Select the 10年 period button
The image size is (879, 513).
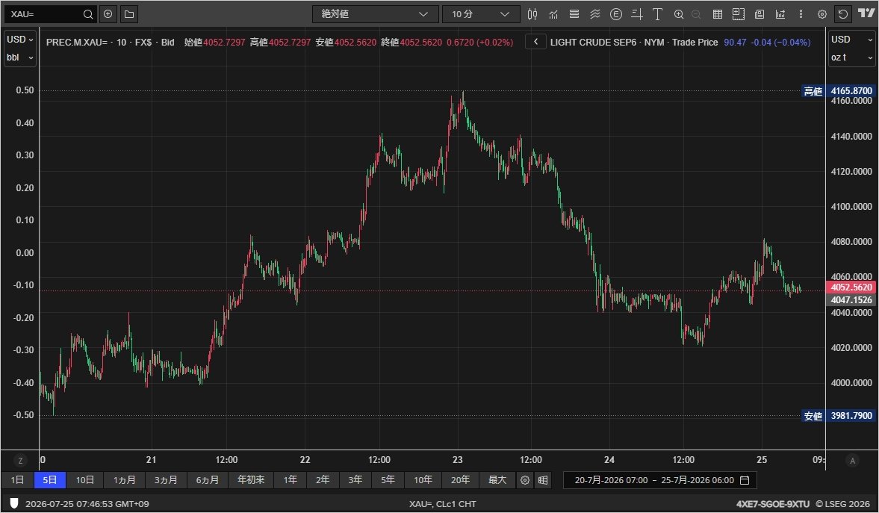(x=423, y=480)
